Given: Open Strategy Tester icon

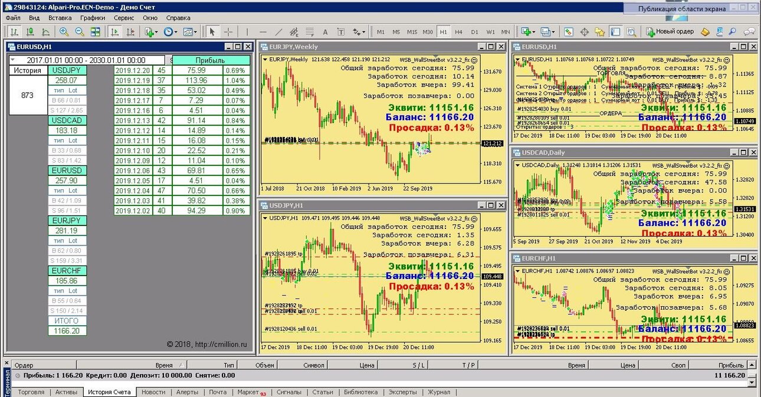Looking at the screenshot, I should pos(631,32).
